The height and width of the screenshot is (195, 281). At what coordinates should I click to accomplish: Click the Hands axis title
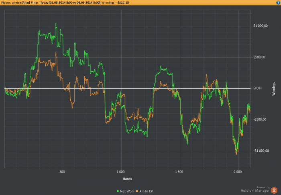point(127,179)
